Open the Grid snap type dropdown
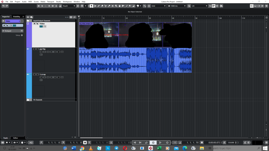 coord(158,6)
